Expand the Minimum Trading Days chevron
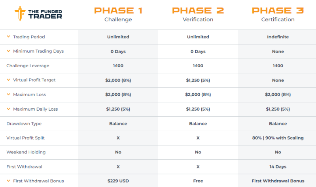Viewport: 316px width, 187px height. tap(8, 51)
